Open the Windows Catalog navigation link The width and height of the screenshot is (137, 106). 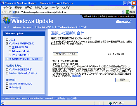(x=22, y=27)
